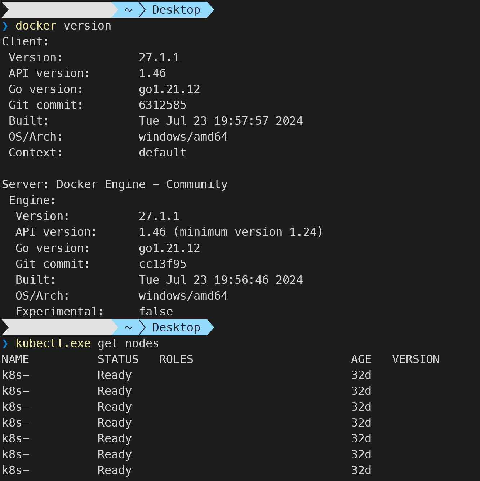Click the STATUS column header
The height and width of the screenshot is (481, 480).
(118, 359)
